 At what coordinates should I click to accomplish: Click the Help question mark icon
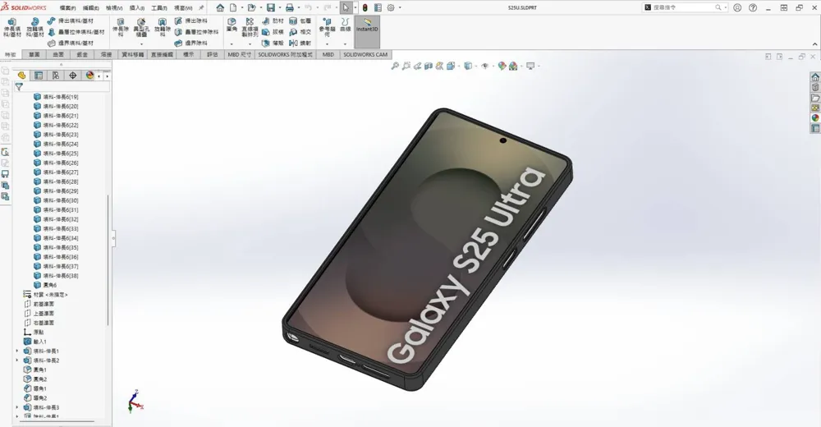(752, 8)
